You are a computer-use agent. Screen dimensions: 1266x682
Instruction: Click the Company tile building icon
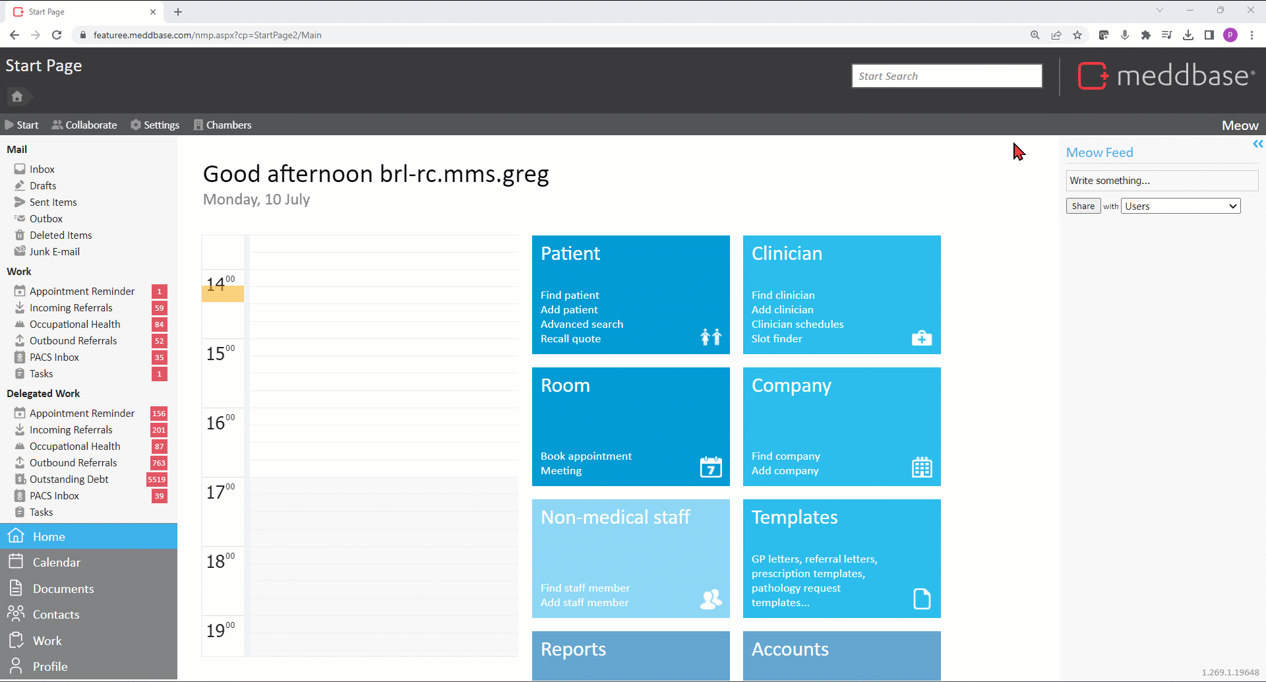tap(922, 467)
